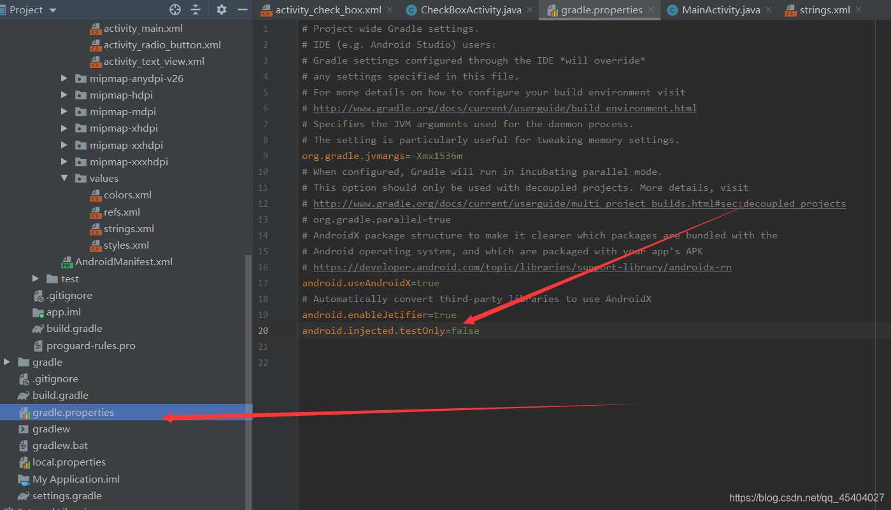The width and height of the screenshot is (891, 510).
Task: Click the org.gradle.jvmargs=-Xmx1536m line
Action: [x=382, y=156]
